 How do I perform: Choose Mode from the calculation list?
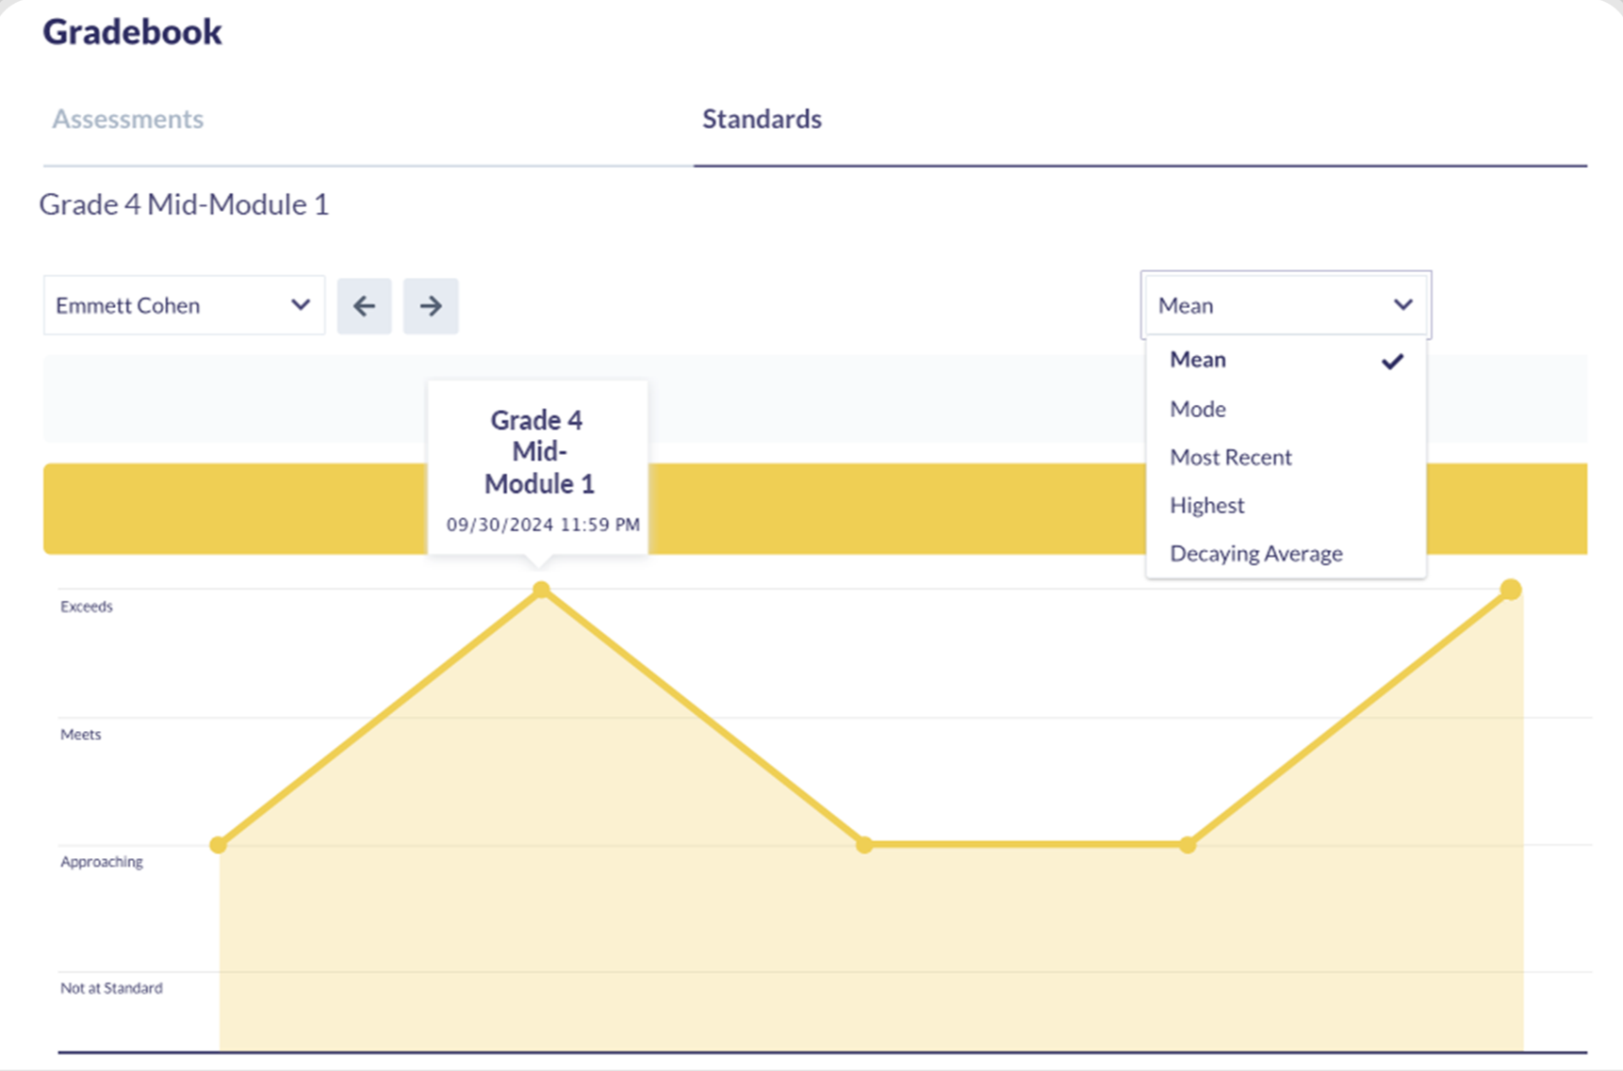point(1198,409)
